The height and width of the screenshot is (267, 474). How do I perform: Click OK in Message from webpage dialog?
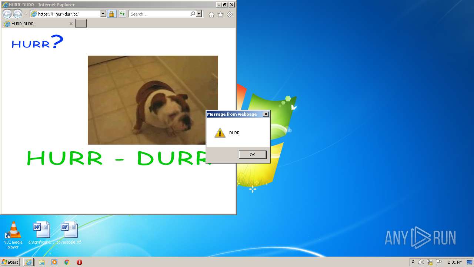coord(253,155)
